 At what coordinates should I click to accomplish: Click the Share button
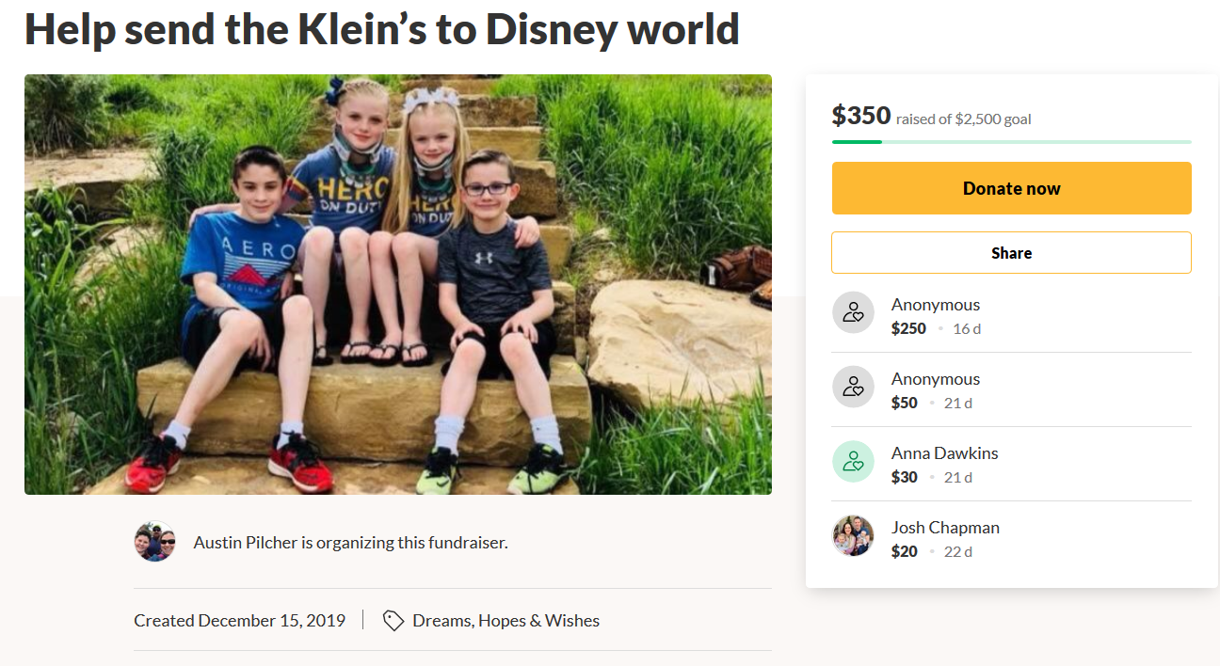pos(1011,253)
